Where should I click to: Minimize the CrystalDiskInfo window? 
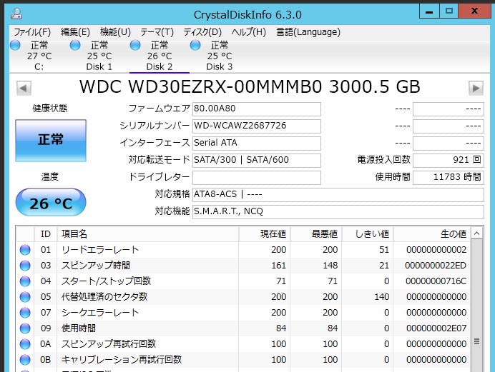pyautogui.click(x=429, y=11)
